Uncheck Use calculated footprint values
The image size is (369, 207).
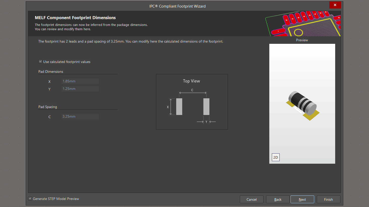pyautogui.click(x=40, y=61)
